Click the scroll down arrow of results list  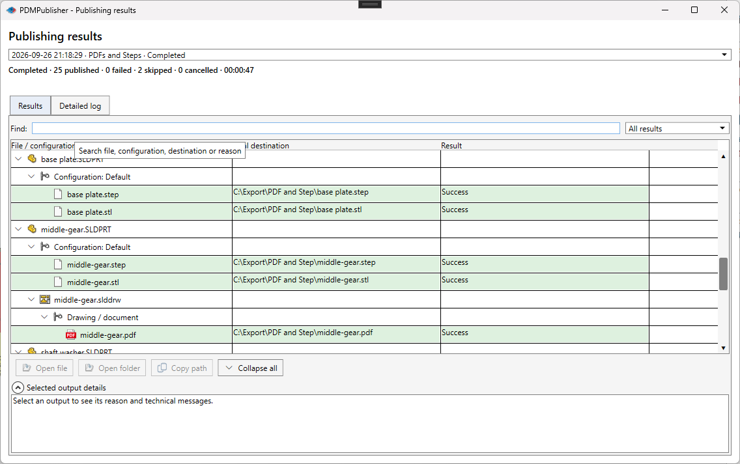point(723,348)
